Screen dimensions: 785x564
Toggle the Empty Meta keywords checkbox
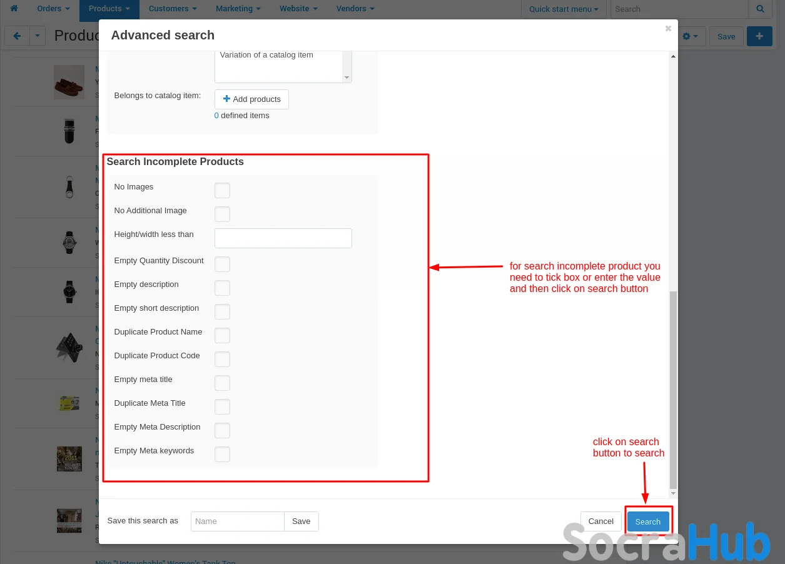(x=222, y=454)
